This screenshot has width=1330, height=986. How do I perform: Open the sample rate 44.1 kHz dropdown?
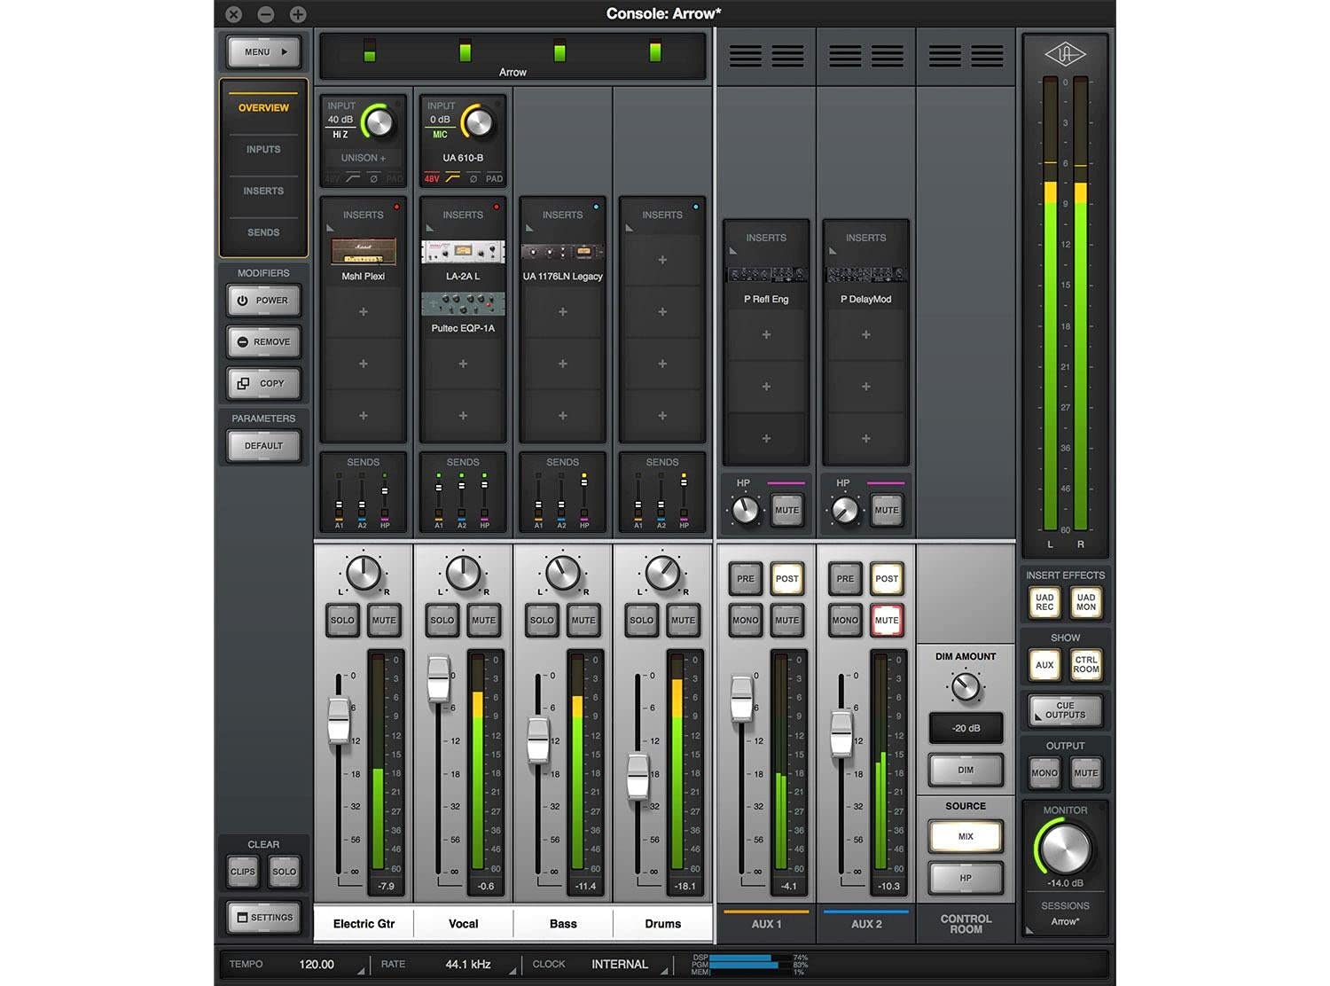pyautogui.click(x=468, y=964)
